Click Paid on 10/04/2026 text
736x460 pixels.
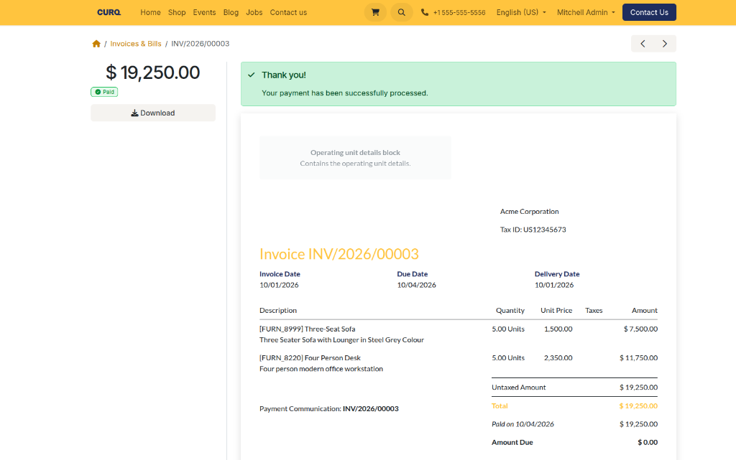tap(523, 424)
